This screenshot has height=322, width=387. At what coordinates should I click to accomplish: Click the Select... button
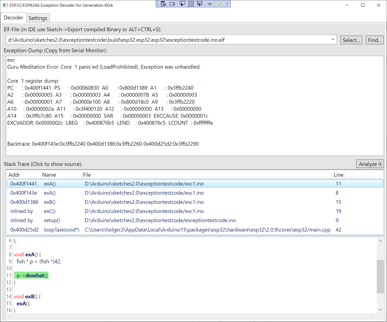pyautogui.click(x=351, y=40)
